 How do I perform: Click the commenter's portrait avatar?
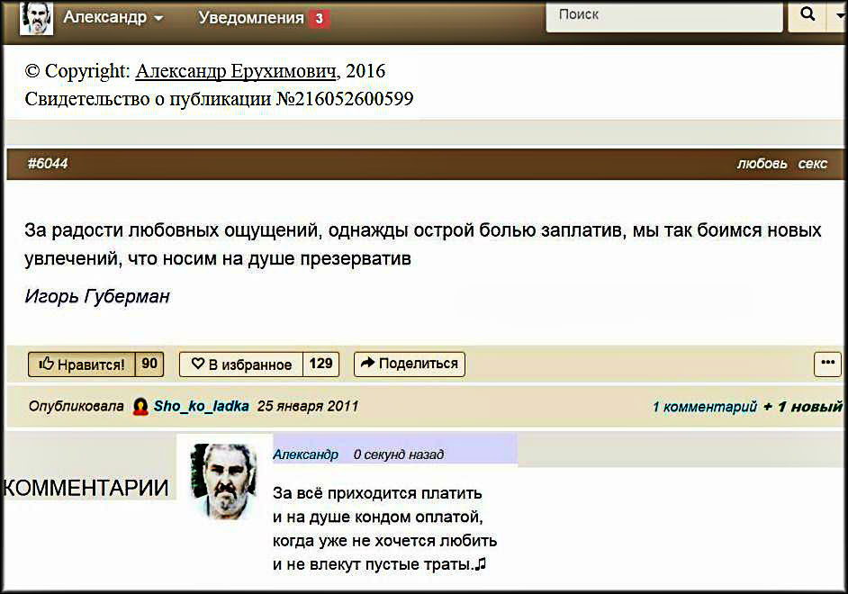tap(223, 481)
